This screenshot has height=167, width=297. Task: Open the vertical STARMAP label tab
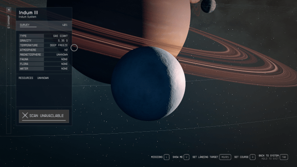click(8, 22)
